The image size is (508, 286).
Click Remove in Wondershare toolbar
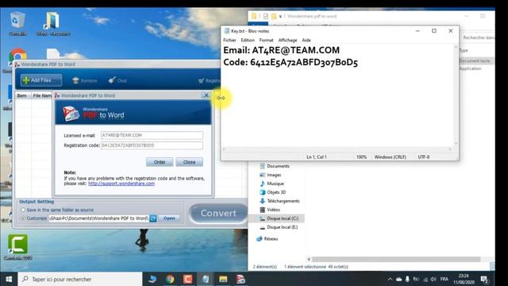(x=85, y=80)
